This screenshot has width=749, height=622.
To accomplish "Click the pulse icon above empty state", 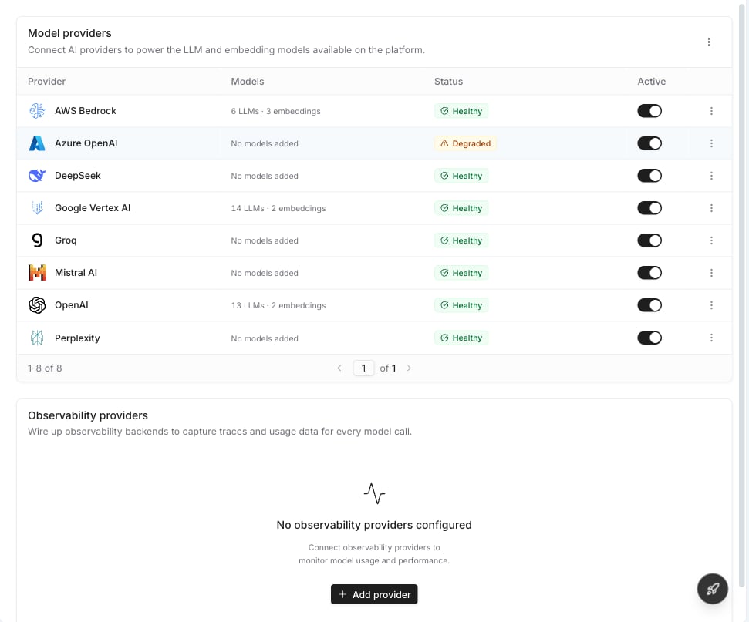I will 374,493.
